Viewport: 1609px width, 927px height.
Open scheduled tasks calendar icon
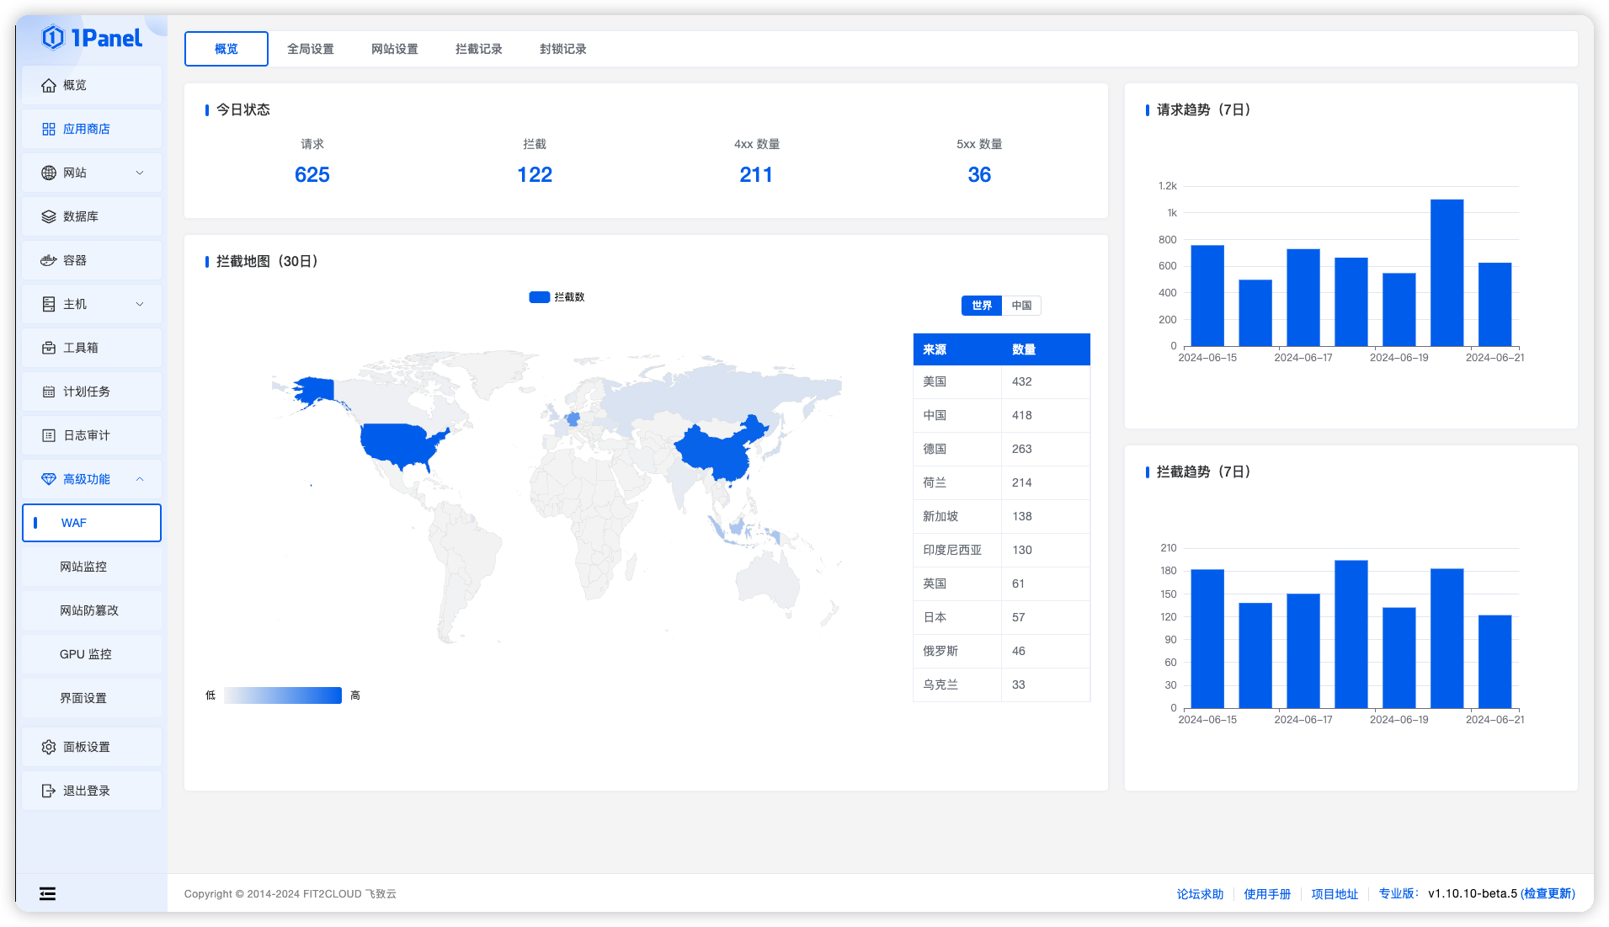49,392
